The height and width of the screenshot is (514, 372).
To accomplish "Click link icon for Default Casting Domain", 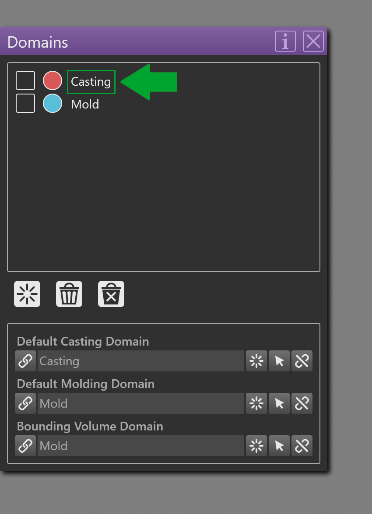I will (25, 361).
